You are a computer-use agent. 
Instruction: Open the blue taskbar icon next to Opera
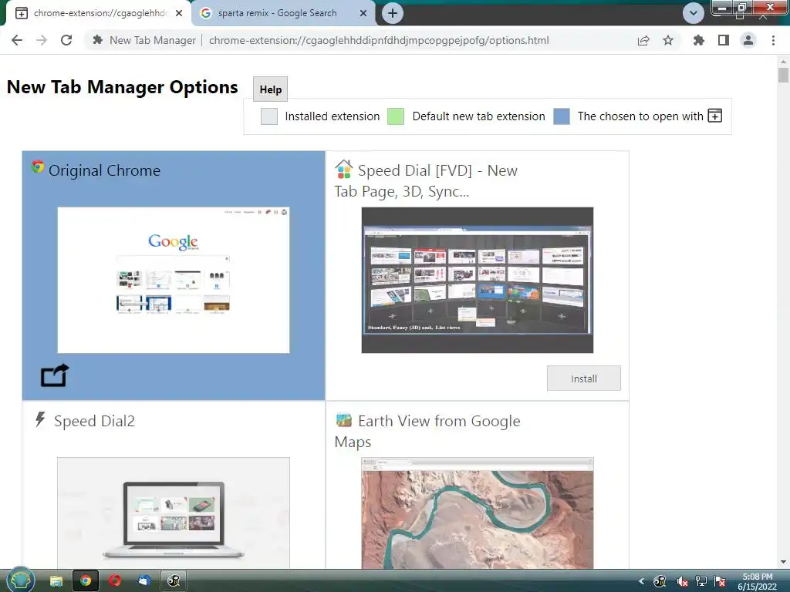coord(144,581)
